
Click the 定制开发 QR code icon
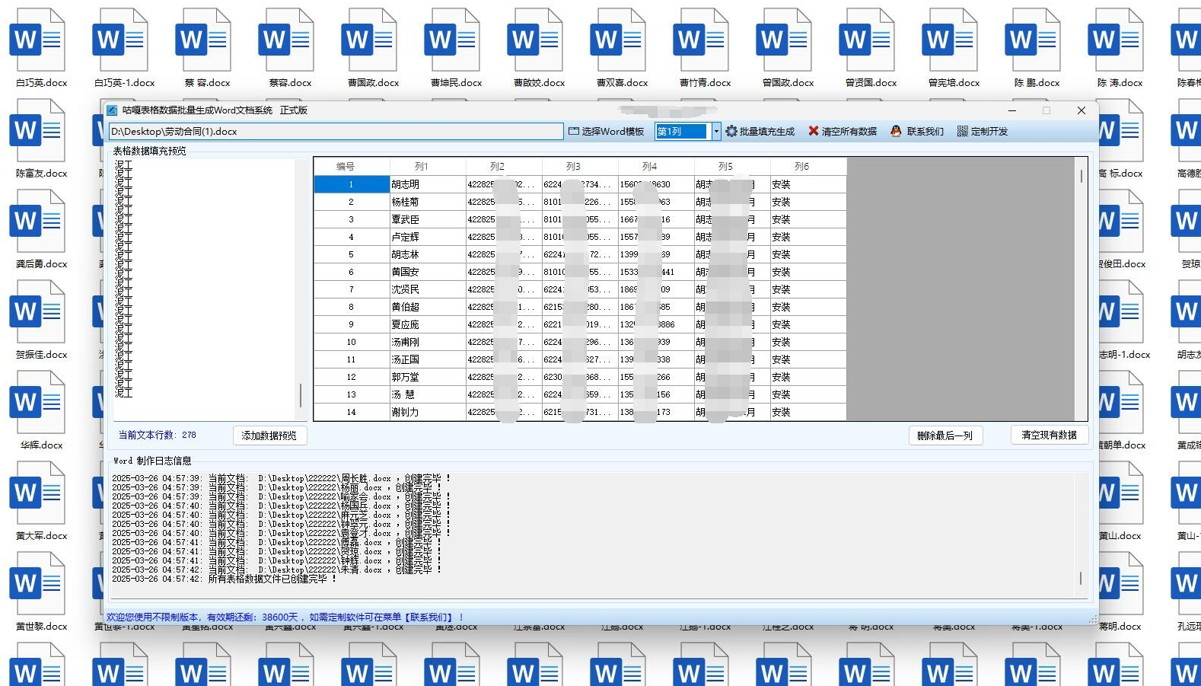(x=963, y=132)
